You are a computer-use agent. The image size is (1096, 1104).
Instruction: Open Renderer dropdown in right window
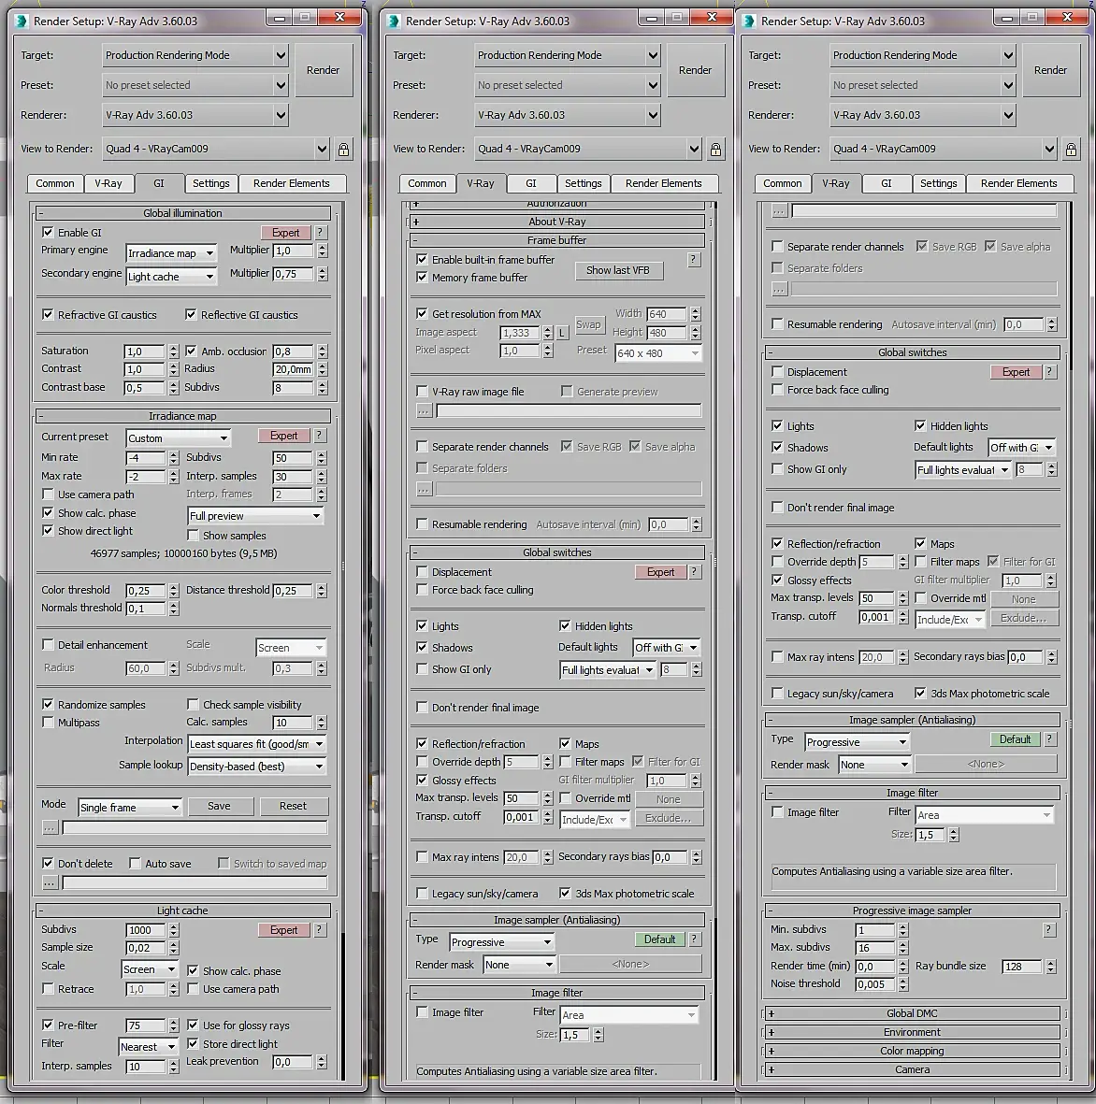pos(923,115)
